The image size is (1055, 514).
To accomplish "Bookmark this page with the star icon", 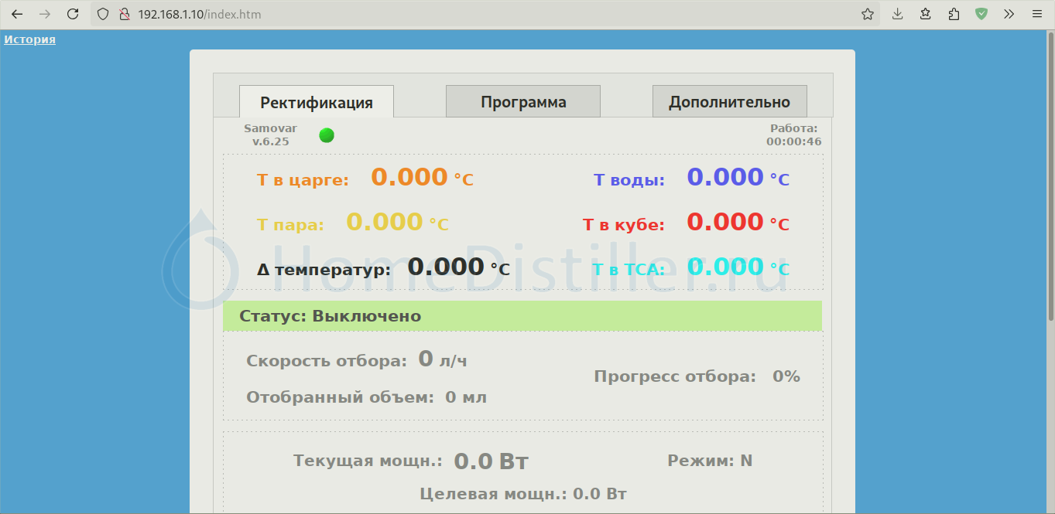I will click(868, 14).
